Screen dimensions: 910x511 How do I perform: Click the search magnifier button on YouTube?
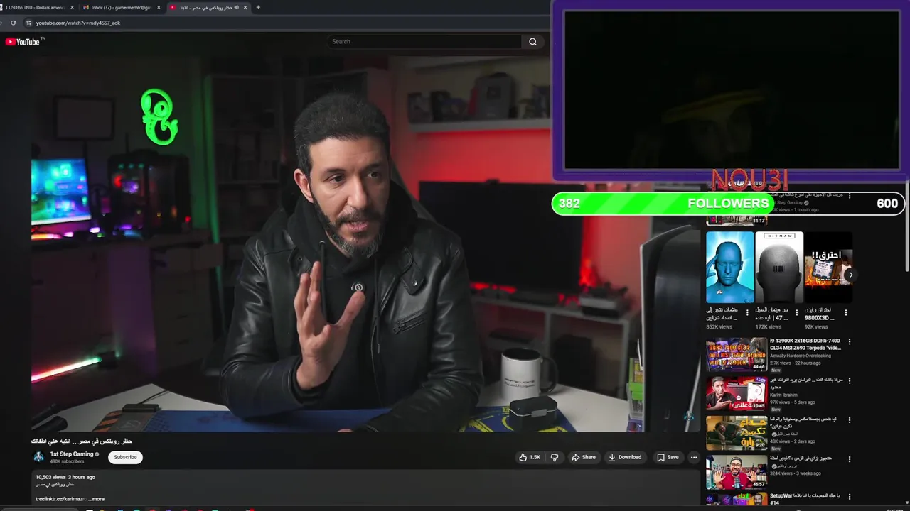532,42
